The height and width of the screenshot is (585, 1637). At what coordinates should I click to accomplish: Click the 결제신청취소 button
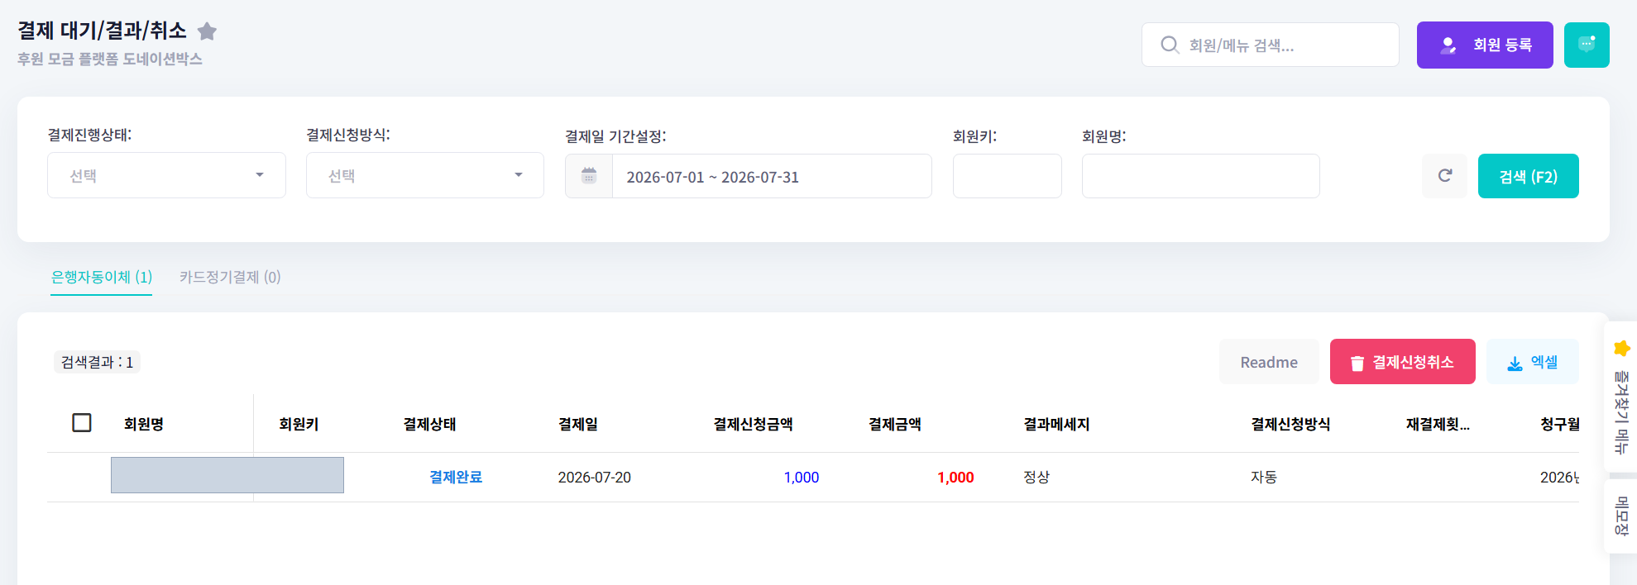(1402, 362)
